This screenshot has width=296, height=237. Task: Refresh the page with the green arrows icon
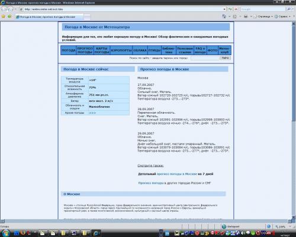[230, 9]
